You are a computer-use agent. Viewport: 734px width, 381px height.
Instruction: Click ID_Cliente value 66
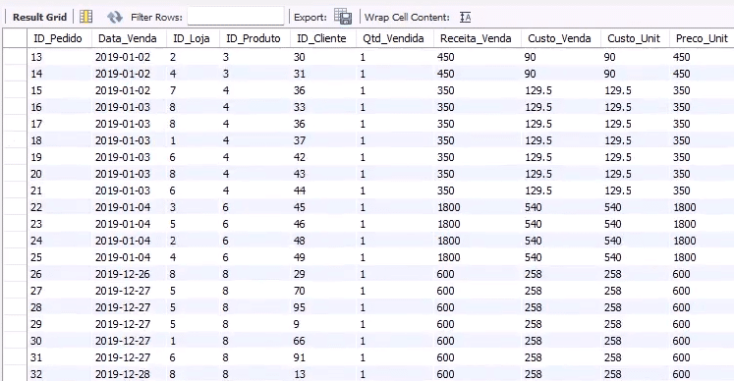299,341
